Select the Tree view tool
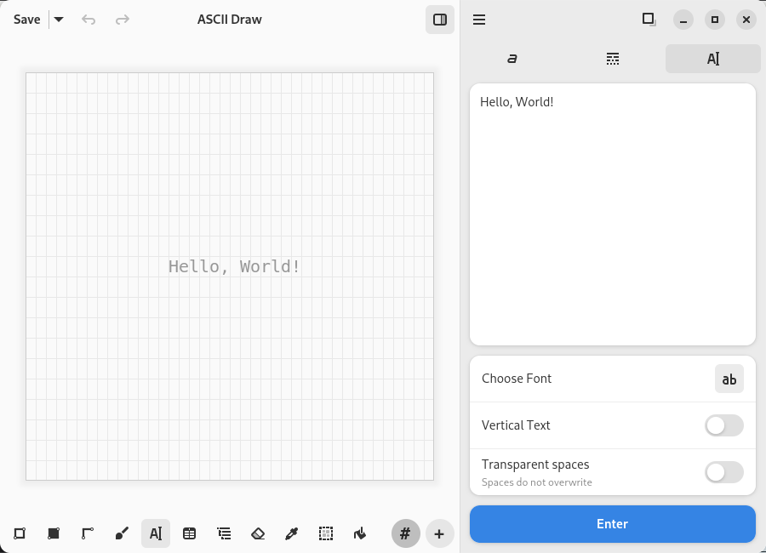Screen dimensions: 766x553 (x=224, y=533)
